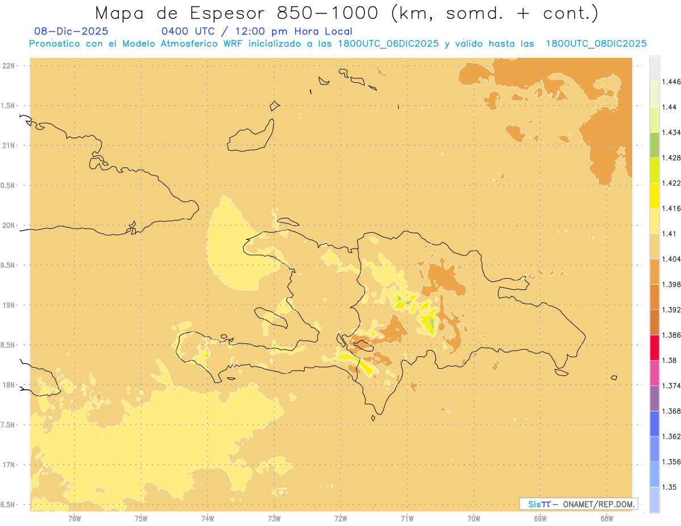Click the 21N latitude label
The image size is (681, 526).
pos(8,145)
